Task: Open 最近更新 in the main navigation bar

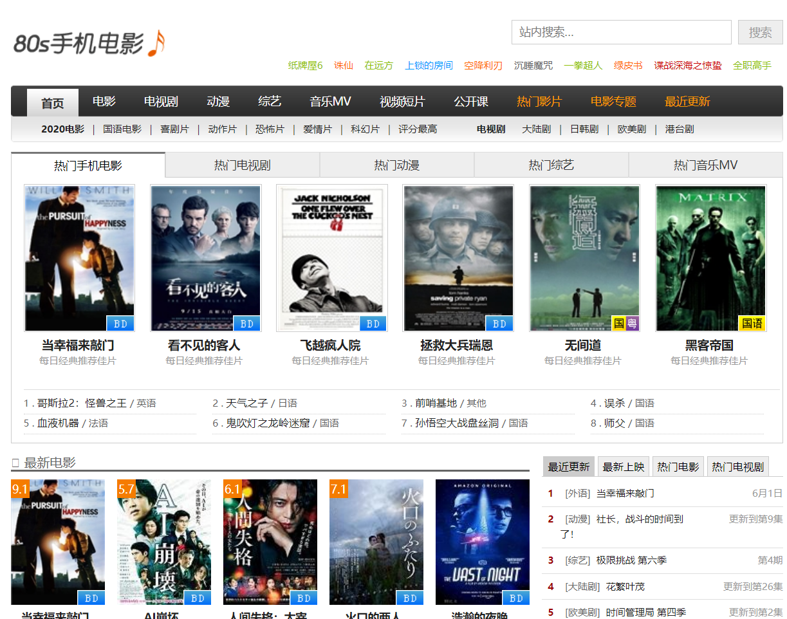Action: coord(687,102)
